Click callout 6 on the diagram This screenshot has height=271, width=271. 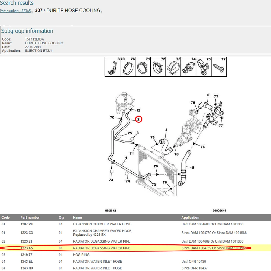pos(208,95)
